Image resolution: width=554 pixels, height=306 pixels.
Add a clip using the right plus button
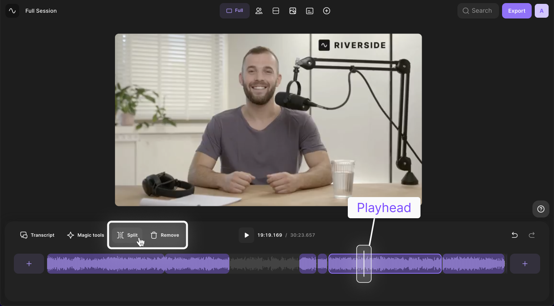(525, 264)
